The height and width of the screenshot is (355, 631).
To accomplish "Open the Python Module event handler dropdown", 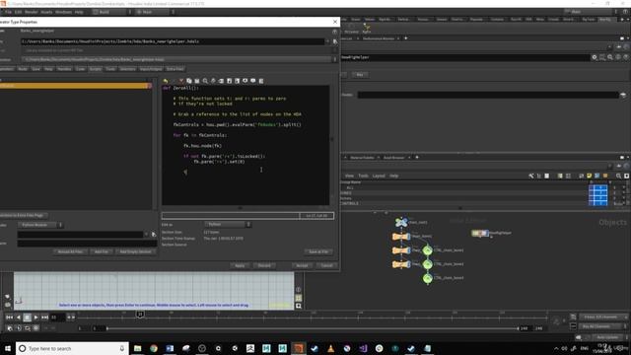I will point(41,225).
